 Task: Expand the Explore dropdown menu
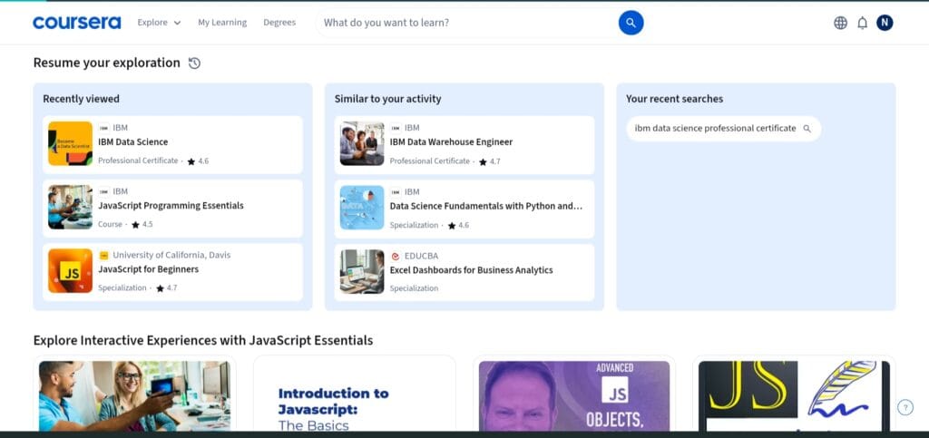point(159,23)
